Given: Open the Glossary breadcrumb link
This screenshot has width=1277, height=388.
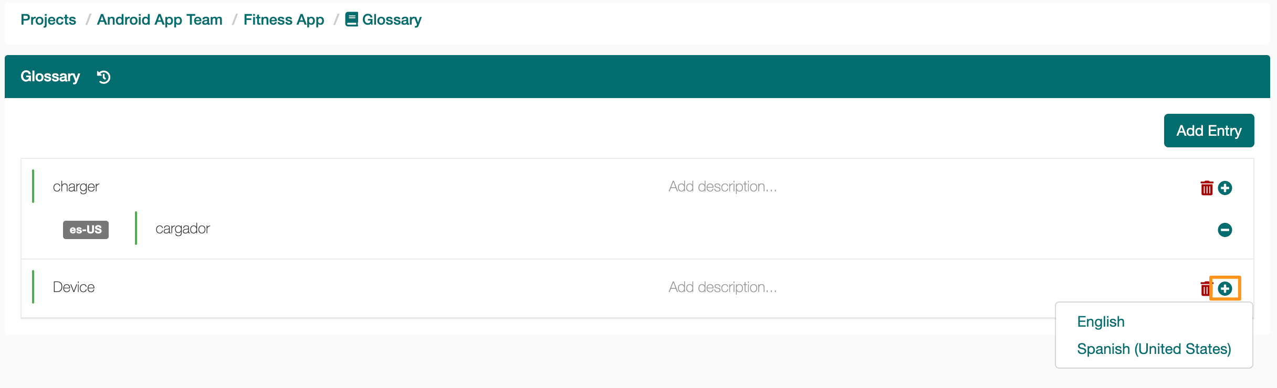Looking at the screenshot, I should [392, 19].
